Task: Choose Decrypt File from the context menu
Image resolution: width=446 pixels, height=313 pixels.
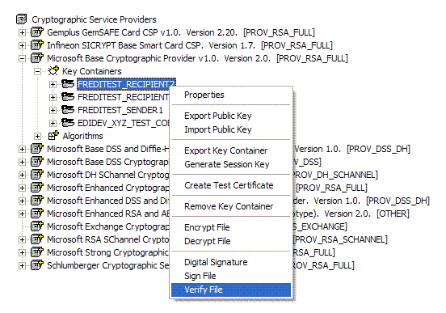Action: 231,241
